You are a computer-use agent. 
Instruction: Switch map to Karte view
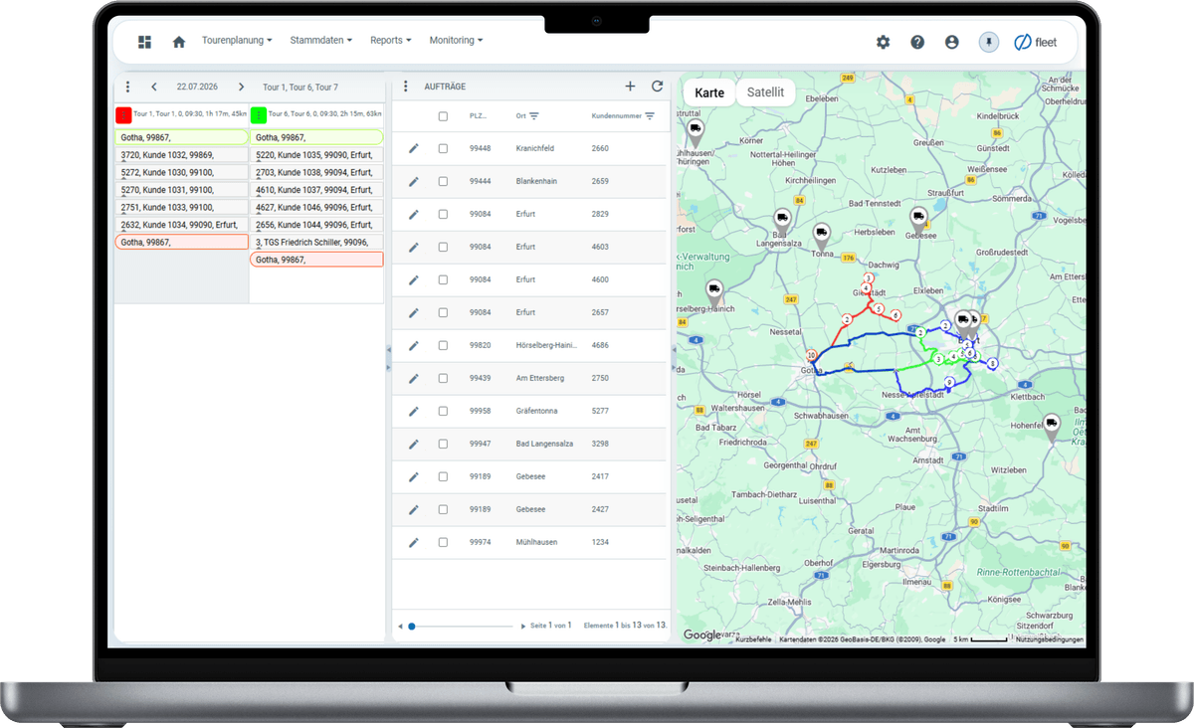[x=709, y=92]
